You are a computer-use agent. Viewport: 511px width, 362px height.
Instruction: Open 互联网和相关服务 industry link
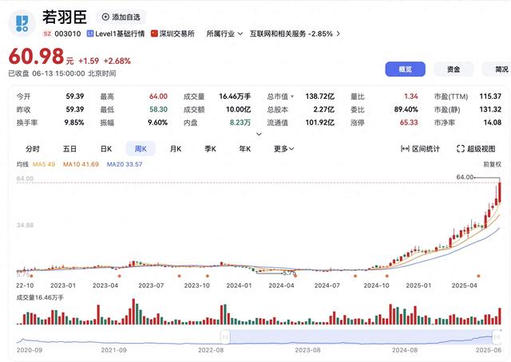tap(295, 33)
